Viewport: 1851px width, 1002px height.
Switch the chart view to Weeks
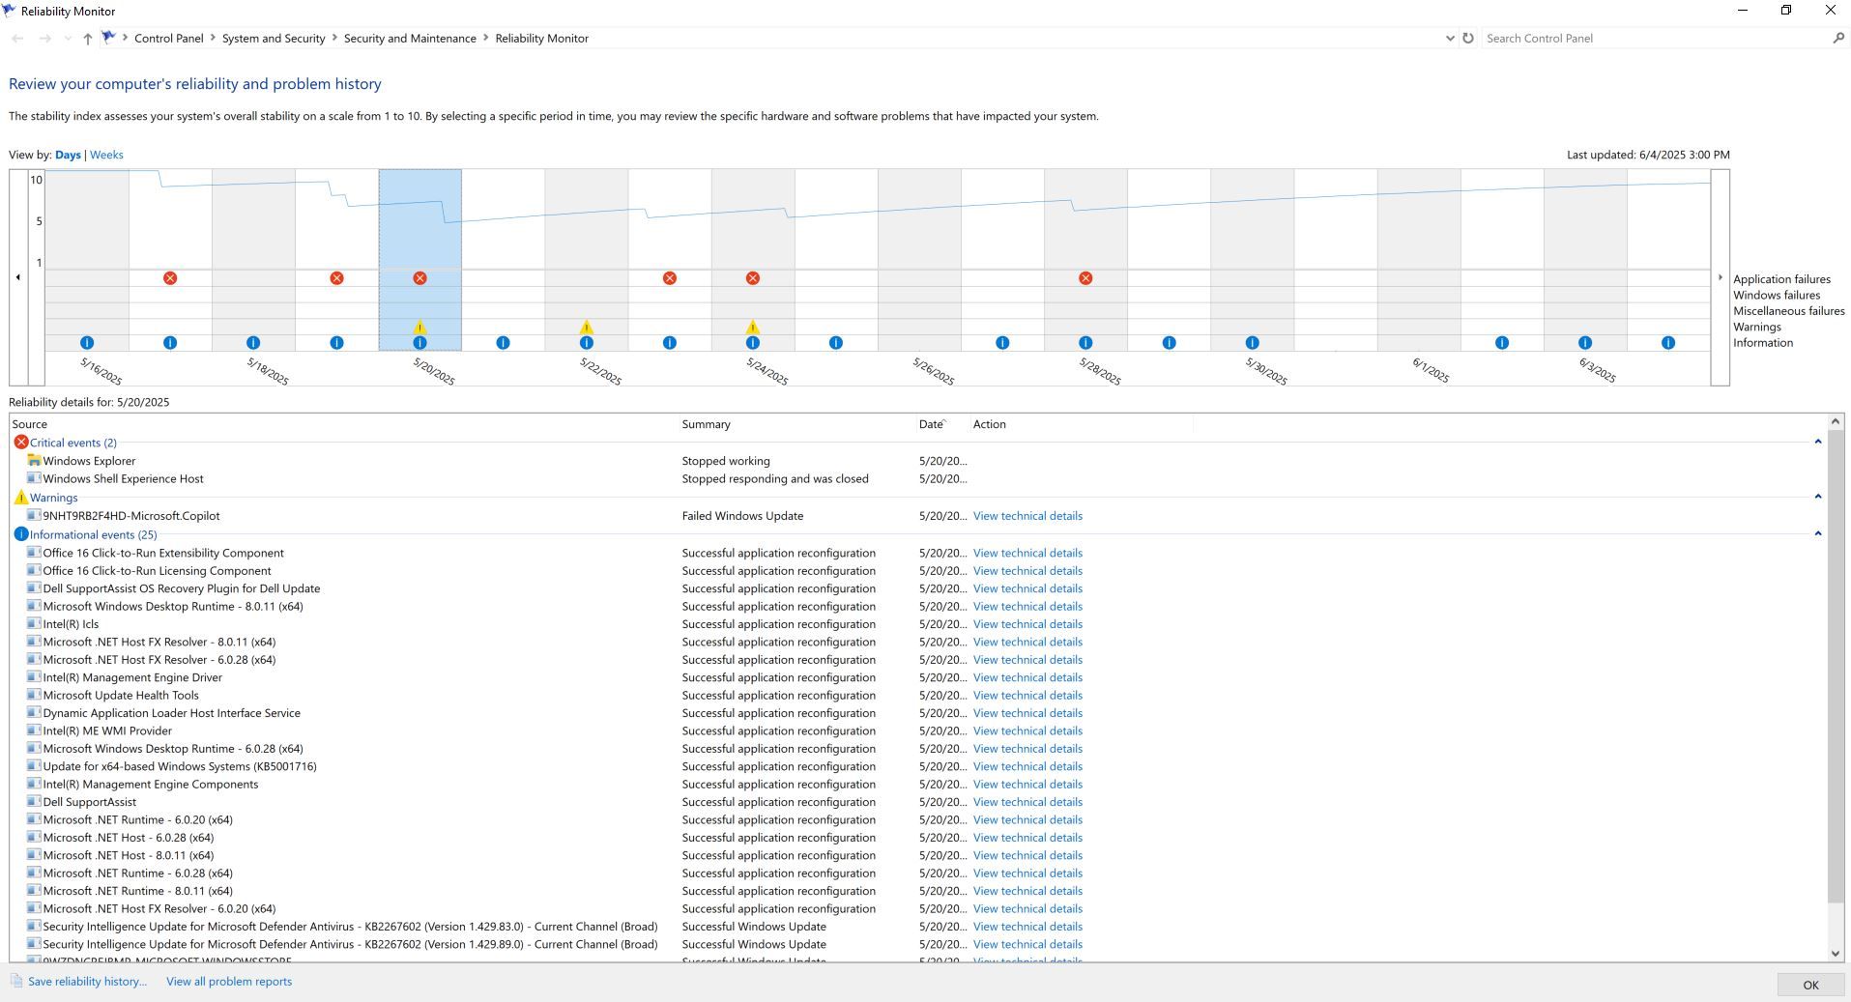(x=106, y=155)
